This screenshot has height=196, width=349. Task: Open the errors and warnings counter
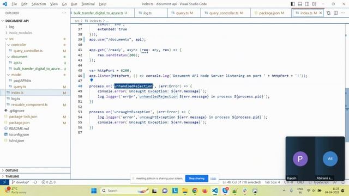tap(49, 182)
